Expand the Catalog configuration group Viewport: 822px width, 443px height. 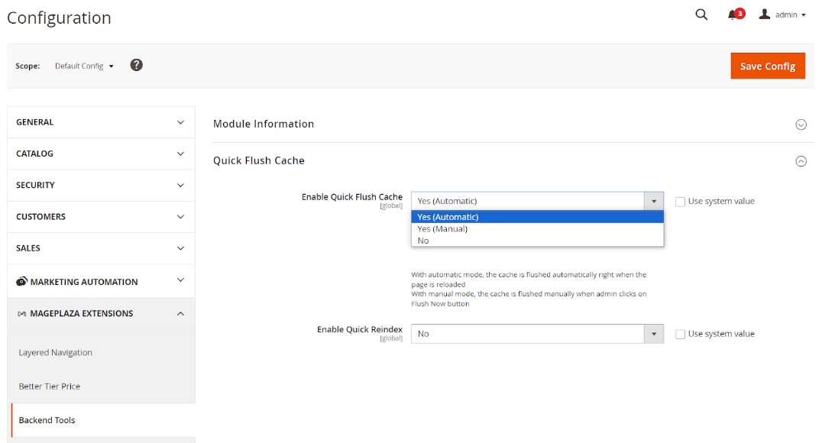101,154
